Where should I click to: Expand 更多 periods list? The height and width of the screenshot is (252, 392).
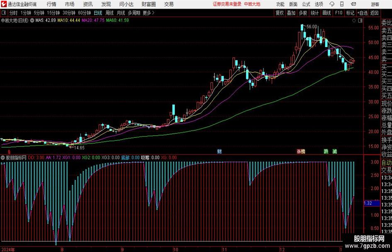tap(149, 13)
